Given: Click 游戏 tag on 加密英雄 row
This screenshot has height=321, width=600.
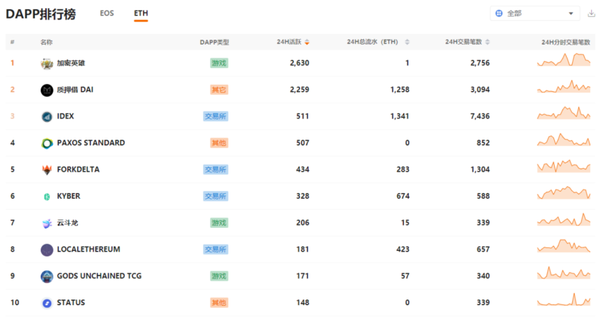Looking at the screenshot, I should click(219, 63).
